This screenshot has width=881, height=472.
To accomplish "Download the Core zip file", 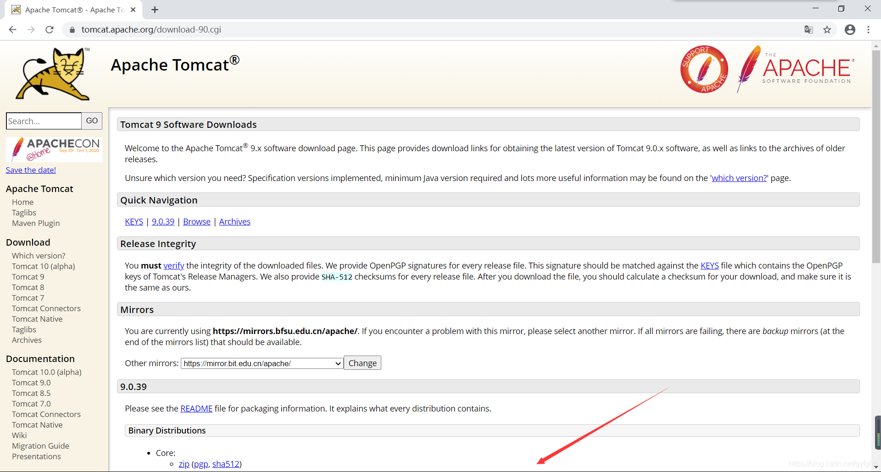I will tap(184, 464).
